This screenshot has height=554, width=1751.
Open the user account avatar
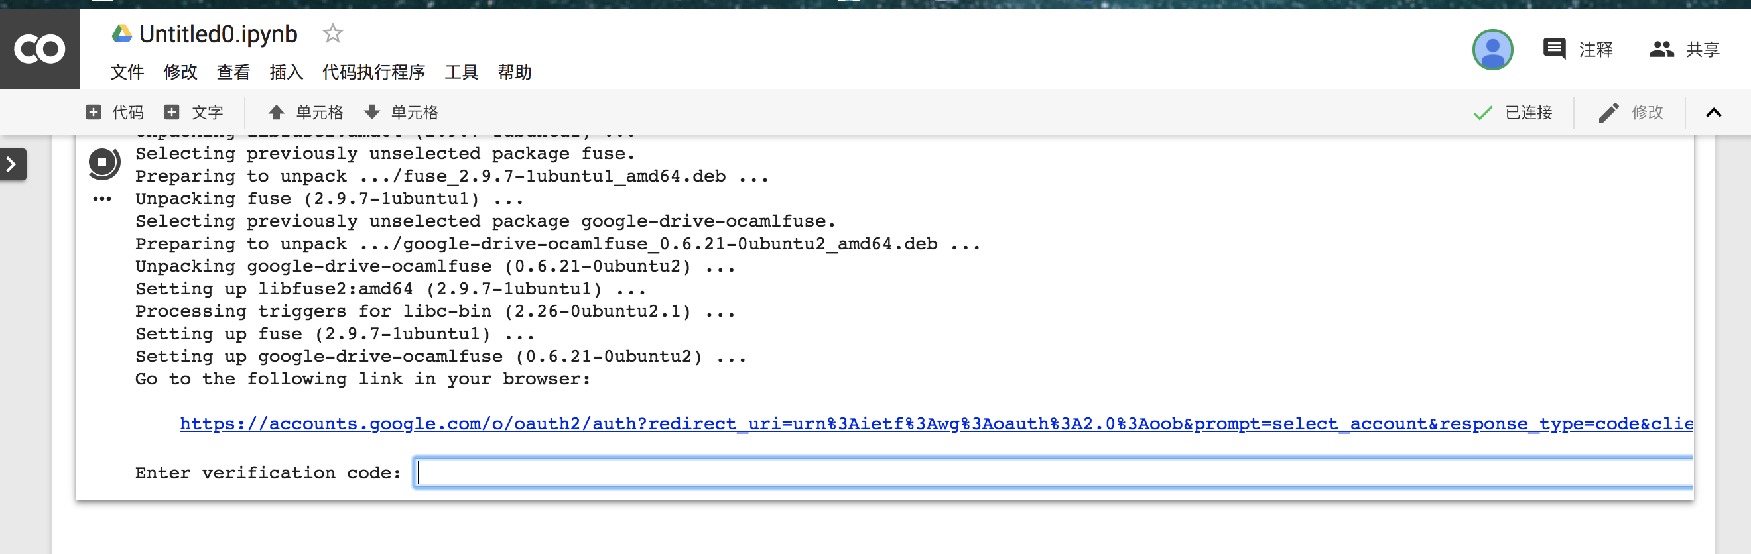point(1493,49)
